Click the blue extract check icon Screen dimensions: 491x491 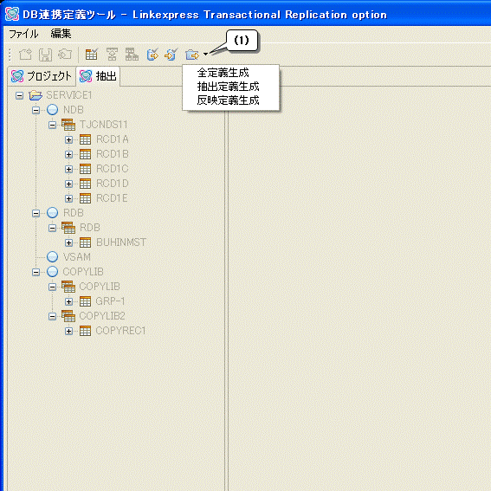[152, 55]
